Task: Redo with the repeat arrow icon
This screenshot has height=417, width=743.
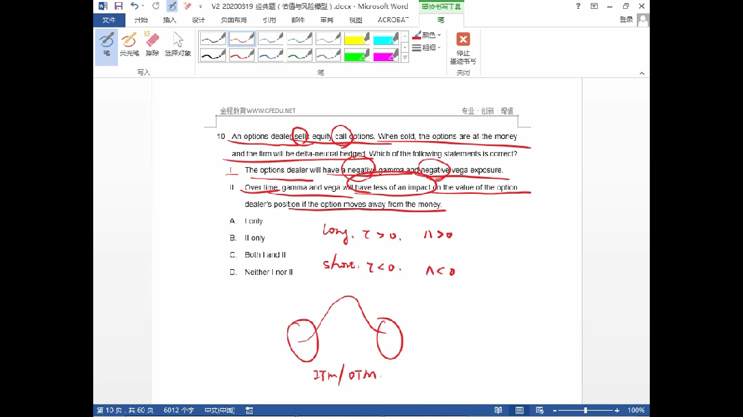Action: tap(156, 6)
